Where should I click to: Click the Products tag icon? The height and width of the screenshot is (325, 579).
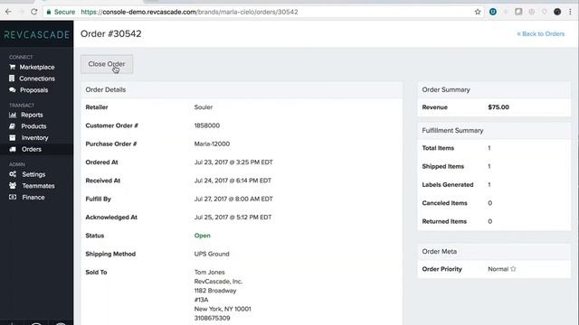coord(12,126)
